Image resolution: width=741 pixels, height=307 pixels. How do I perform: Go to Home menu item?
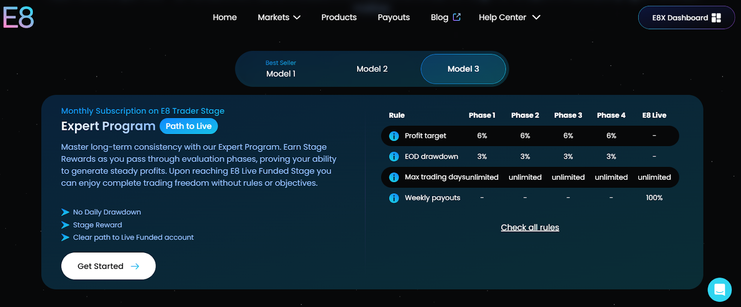pyautogui.click(x=225, y=18)
